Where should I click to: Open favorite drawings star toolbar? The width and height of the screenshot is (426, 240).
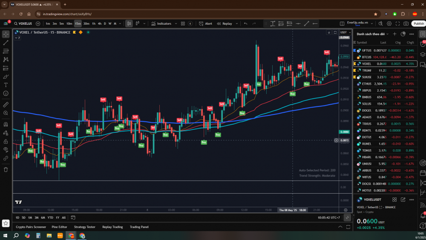click(x=6, y=223)
